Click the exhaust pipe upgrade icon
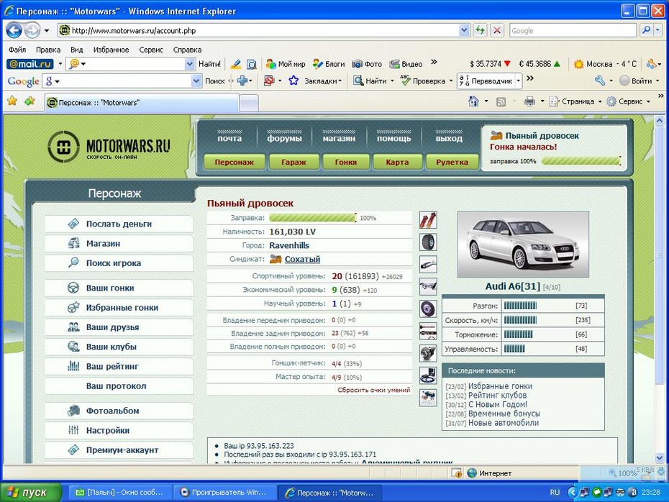 (x=428, y=264)
